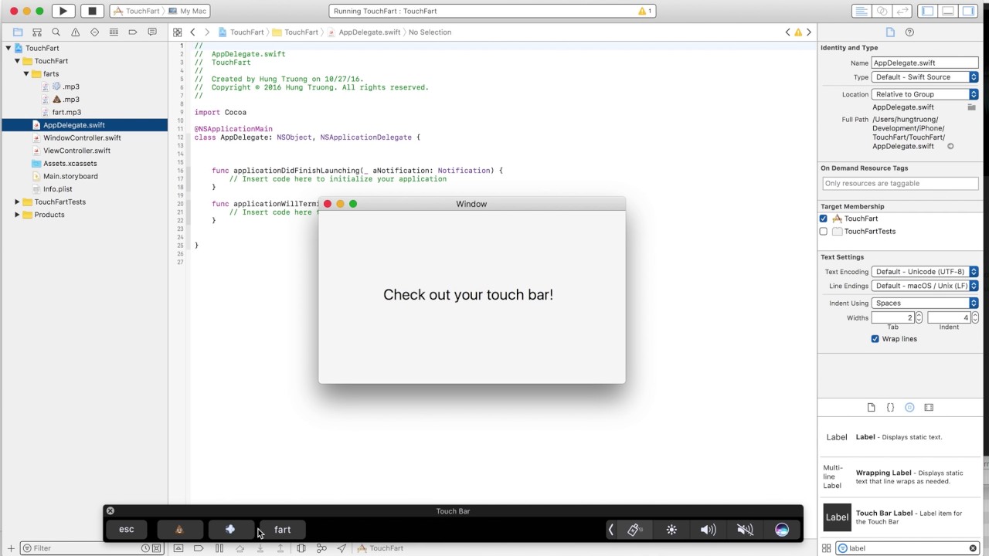Switch to the Issue navigator warning icon

pyautogui.click(x=75, y=32)
